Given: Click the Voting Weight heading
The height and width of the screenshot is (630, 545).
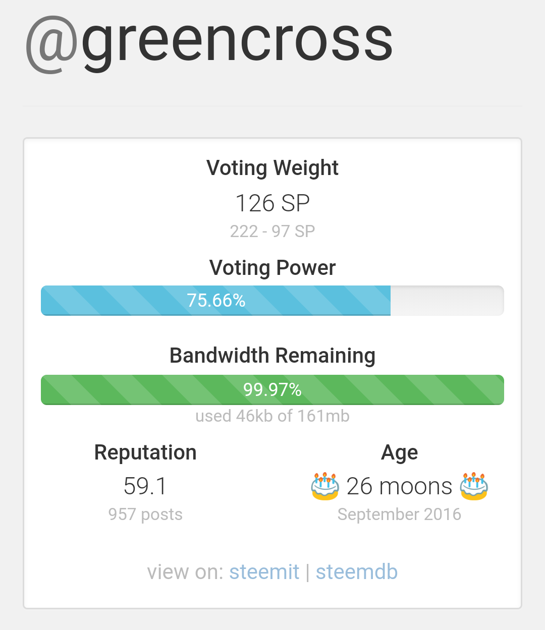Looking at the screenshot, I should pyautogui.click(x=272, y=168).
